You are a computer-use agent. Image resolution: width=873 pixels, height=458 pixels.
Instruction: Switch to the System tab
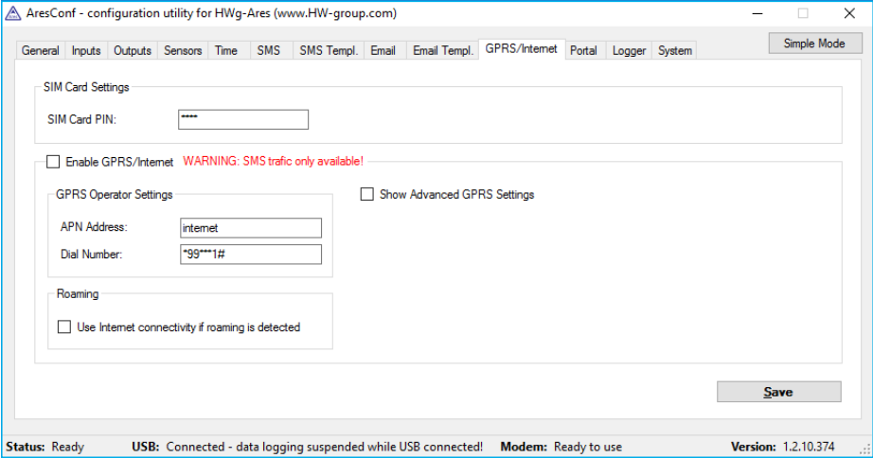[675, 51]
